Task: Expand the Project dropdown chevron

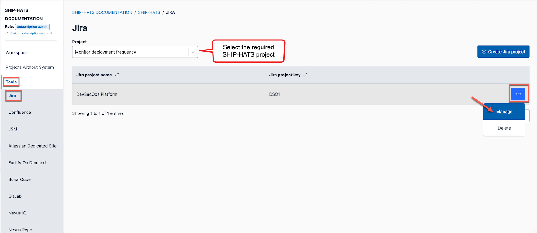Action: 193,52
